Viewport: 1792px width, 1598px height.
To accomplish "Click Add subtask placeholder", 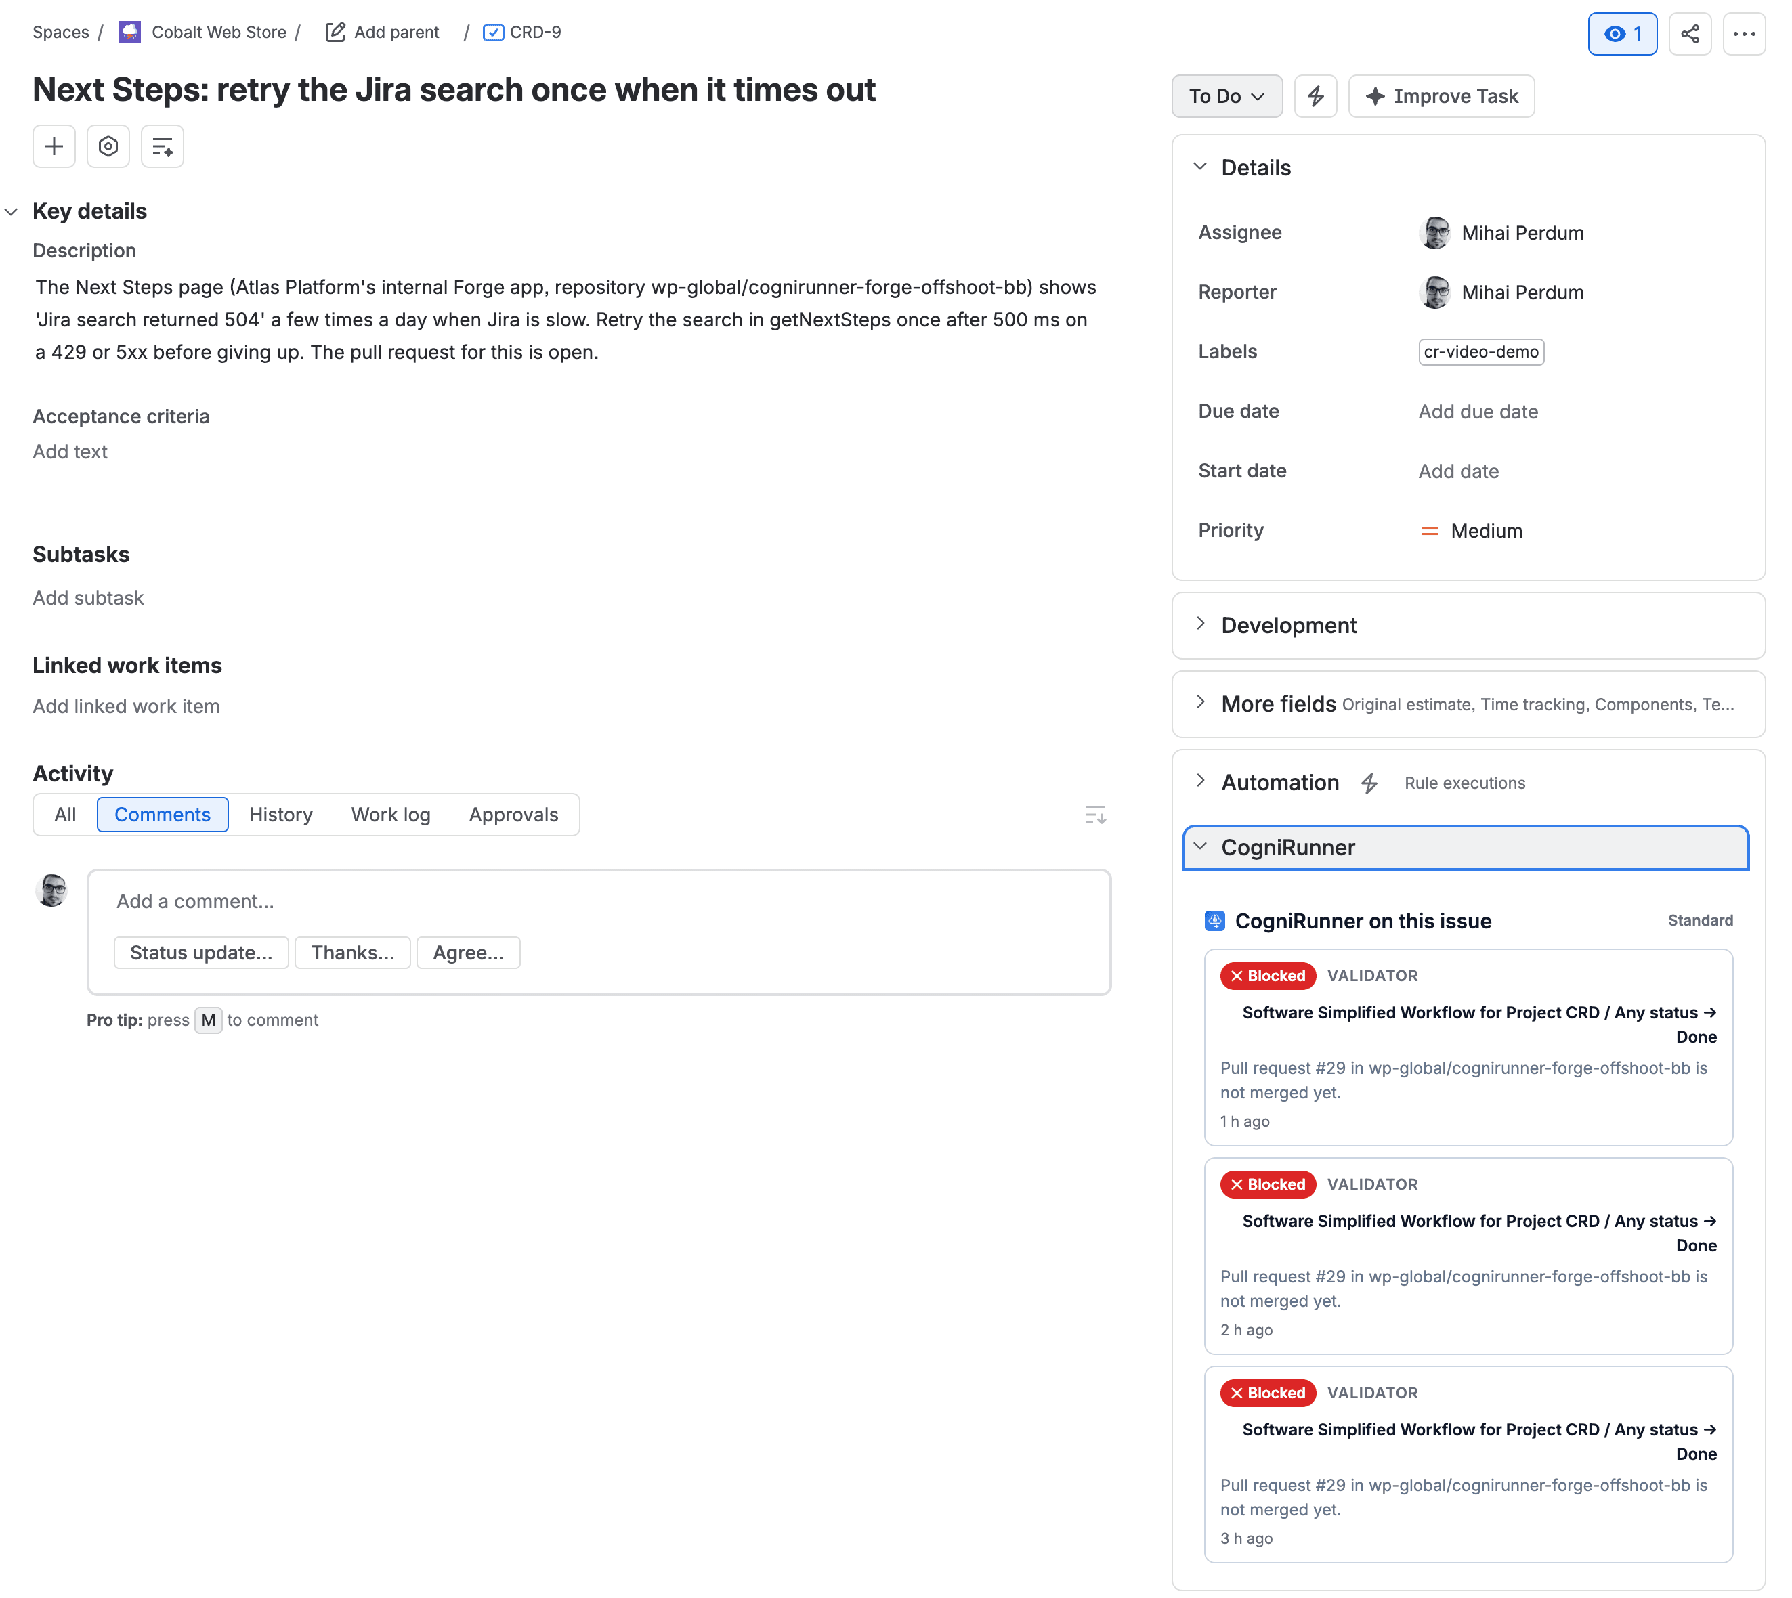I will 89,598.
